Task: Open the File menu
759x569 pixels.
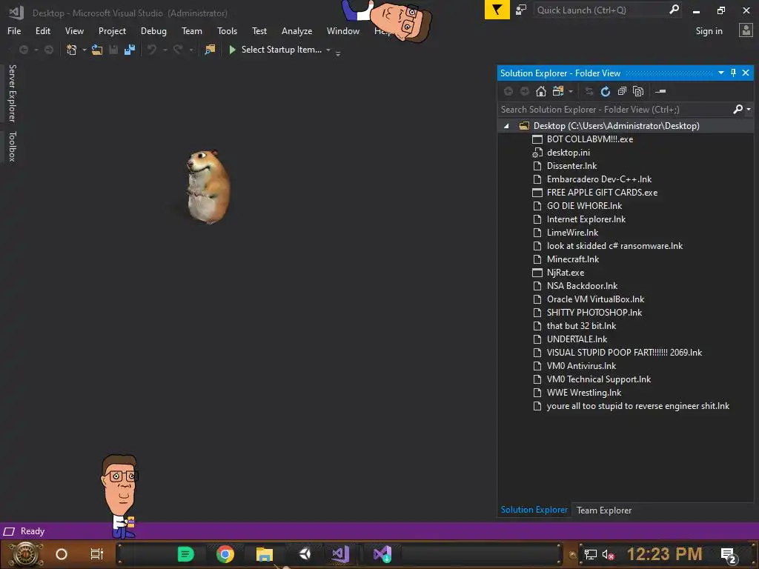Action: point(14,31)
